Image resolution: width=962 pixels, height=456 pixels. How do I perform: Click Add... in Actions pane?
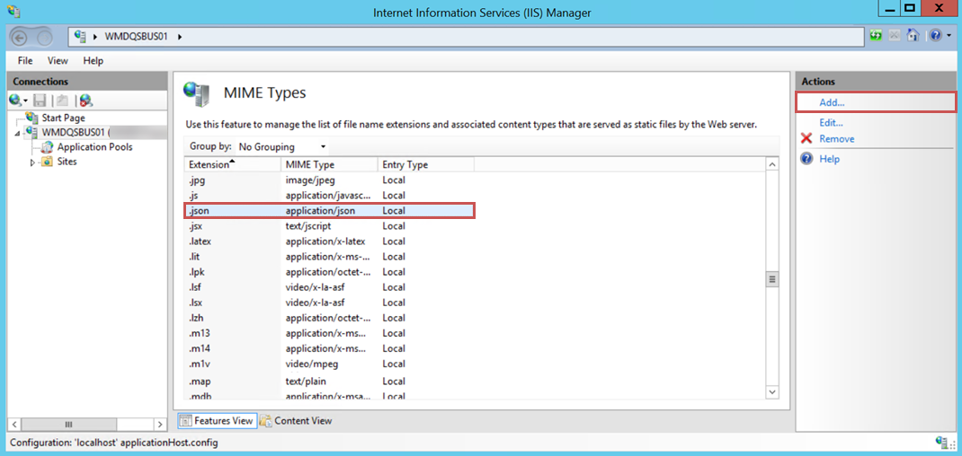pos(832,102)
